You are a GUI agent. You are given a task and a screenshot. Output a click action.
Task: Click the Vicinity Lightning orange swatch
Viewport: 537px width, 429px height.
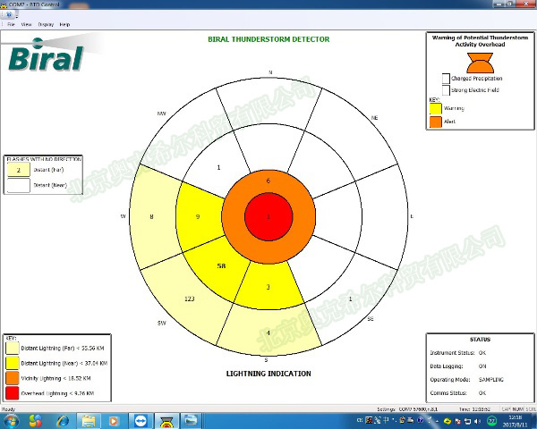(12, 378)
